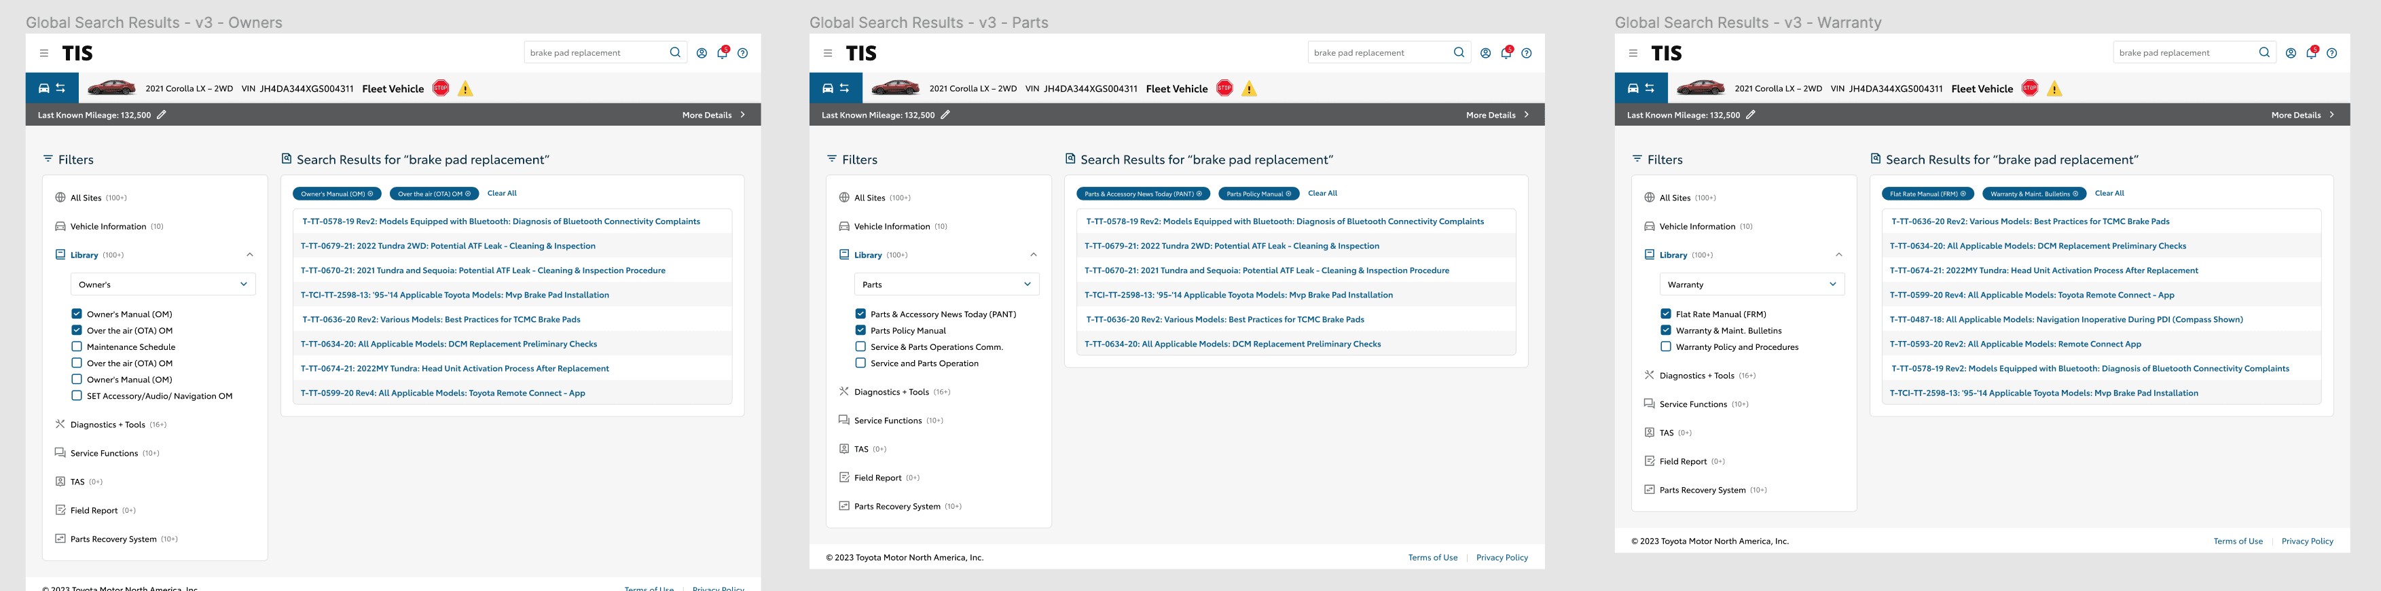Select Service Functions filter in Owners frame
The height and width of the screenshot is (591, 2381).
coord(107,453)
